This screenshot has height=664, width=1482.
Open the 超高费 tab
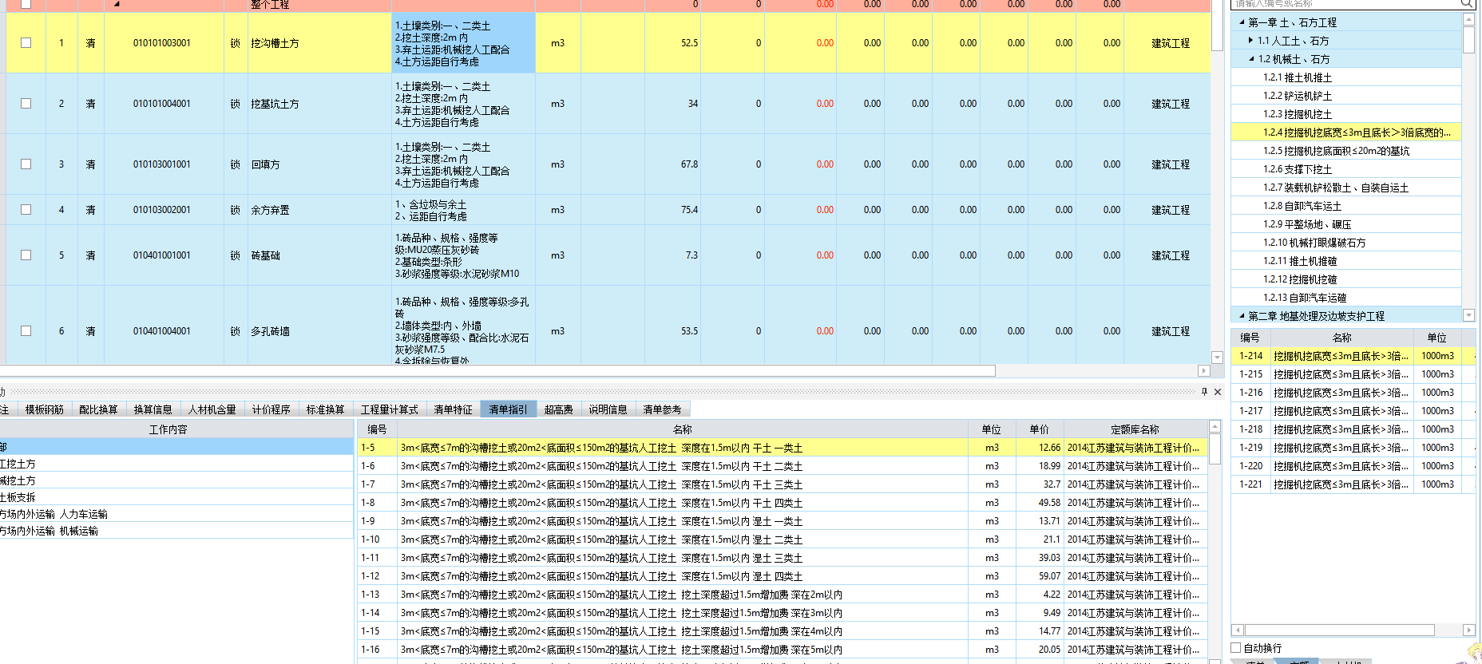point(558,409)
